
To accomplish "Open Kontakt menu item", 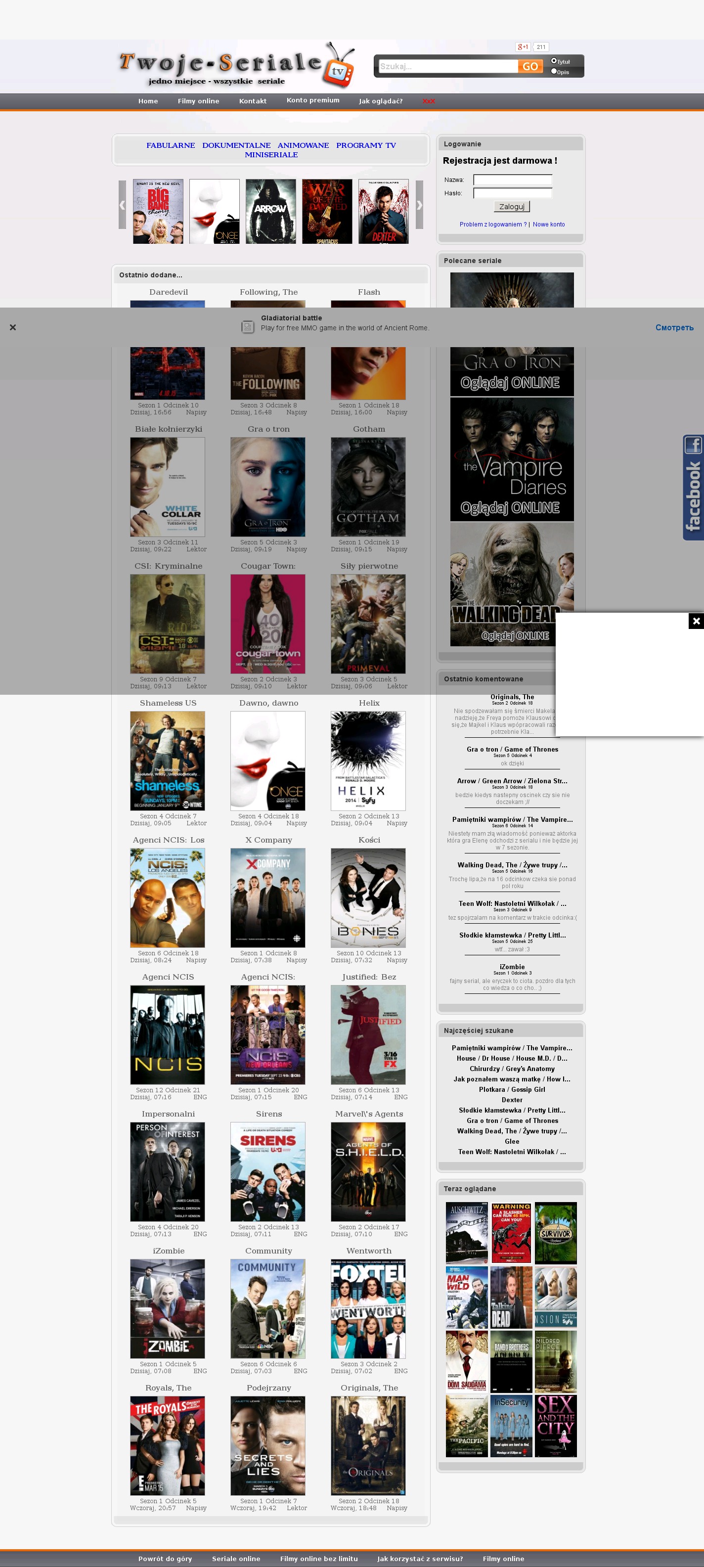I will pos(253,101).
